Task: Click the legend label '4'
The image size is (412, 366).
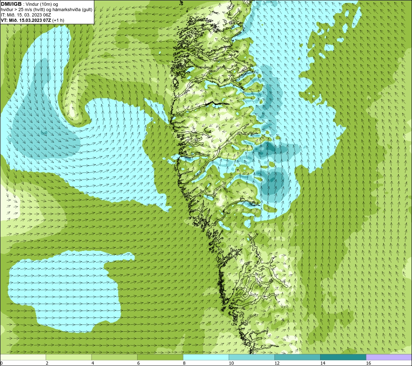Action: 93,364
